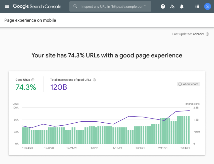Image resolution: width=214 pixels, height=164 pixels.
Task: Click the Page experience on mobile breadcrumb
Action: [30, 20]
